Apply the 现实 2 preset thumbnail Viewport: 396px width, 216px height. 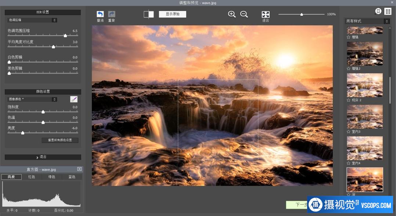tap(365, 85)
